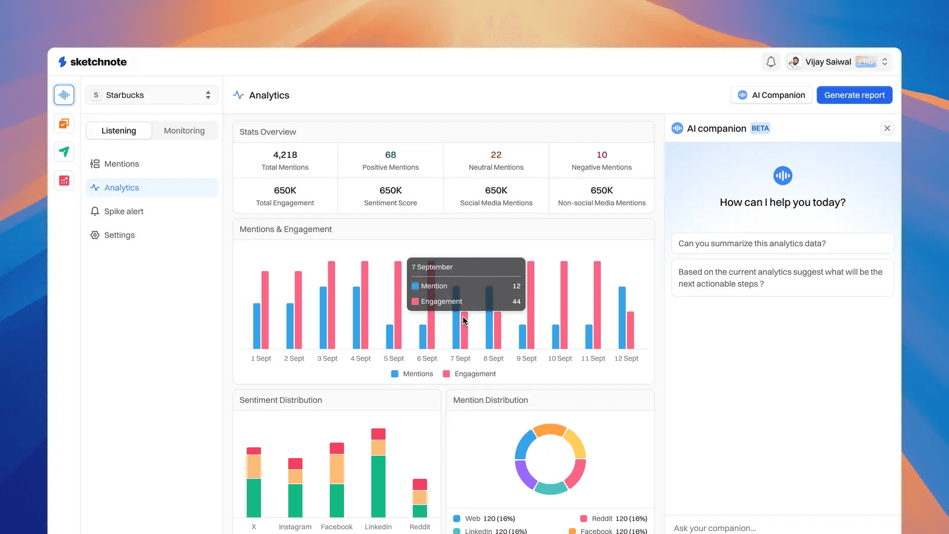Click the Mention Distribution donut chart
Image resolution: width=949 pixels, height=534 pixels.
click(x=550, y=459)
